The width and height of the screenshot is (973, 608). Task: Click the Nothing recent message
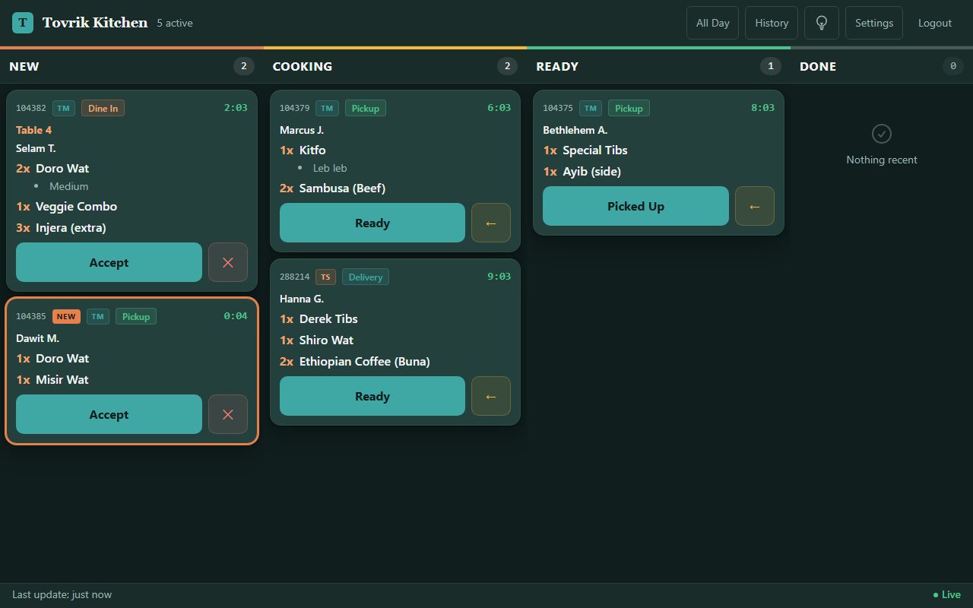[882, 160]
